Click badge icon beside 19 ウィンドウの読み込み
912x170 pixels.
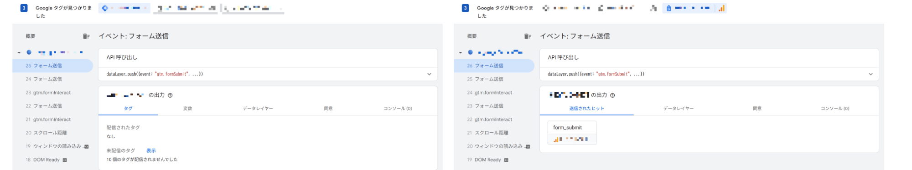(x=86, y=146)
